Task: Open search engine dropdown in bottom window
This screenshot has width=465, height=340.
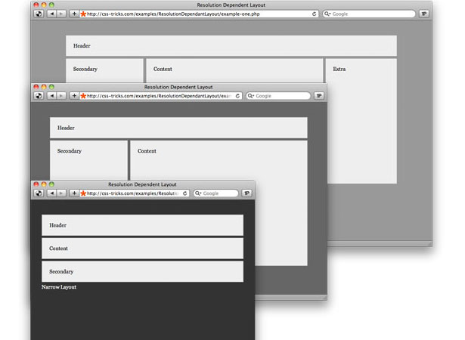Action: click(198, 193)
